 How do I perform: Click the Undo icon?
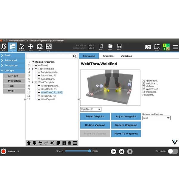tap(40, 143)
